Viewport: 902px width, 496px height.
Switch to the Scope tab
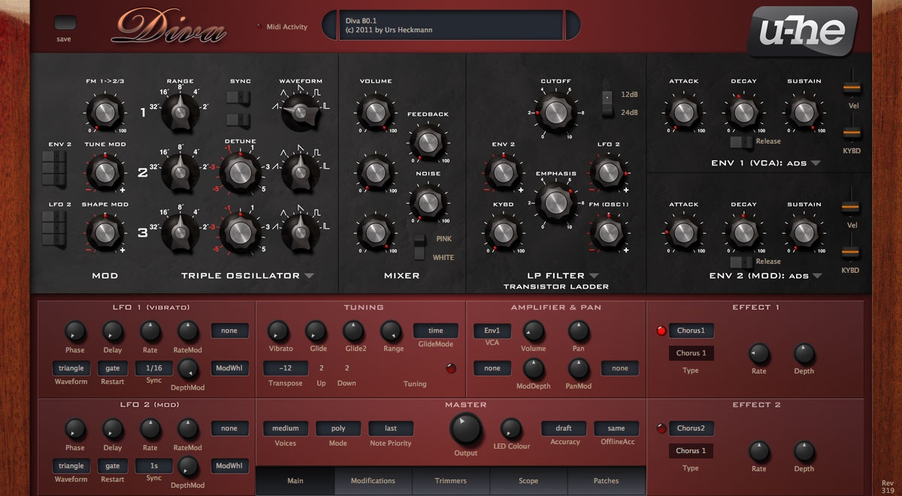click(528, 481)
